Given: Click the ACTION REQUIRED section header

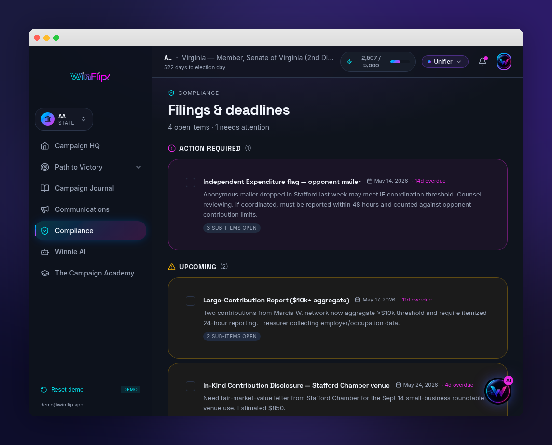Looking at the screenshot, I should click(210, 148).
